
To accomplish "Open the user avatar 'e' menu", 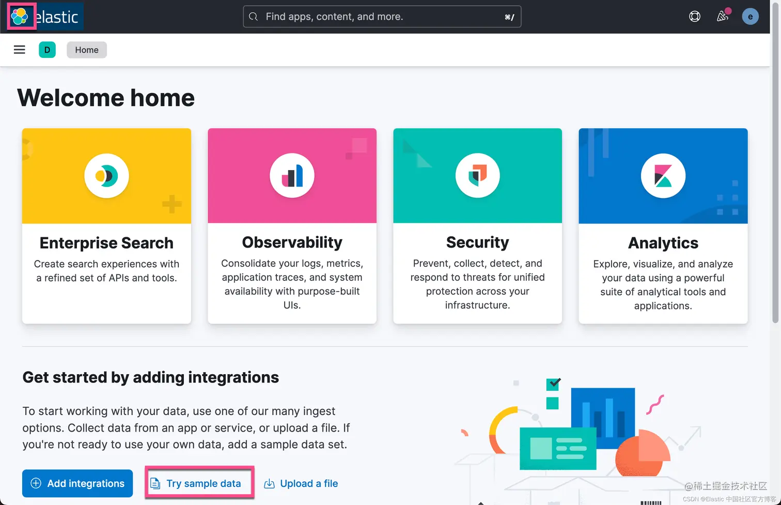I will pyautogui.click(x=750, y=17).
